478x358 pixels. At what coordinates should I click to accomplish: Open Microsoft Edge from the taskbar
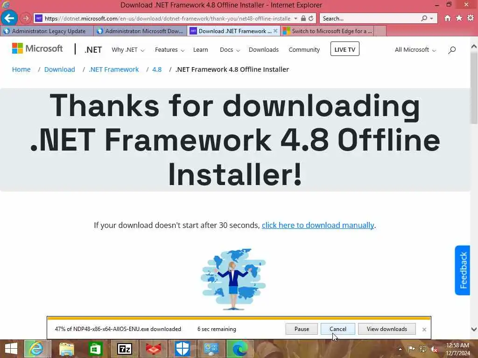(240, 349)
